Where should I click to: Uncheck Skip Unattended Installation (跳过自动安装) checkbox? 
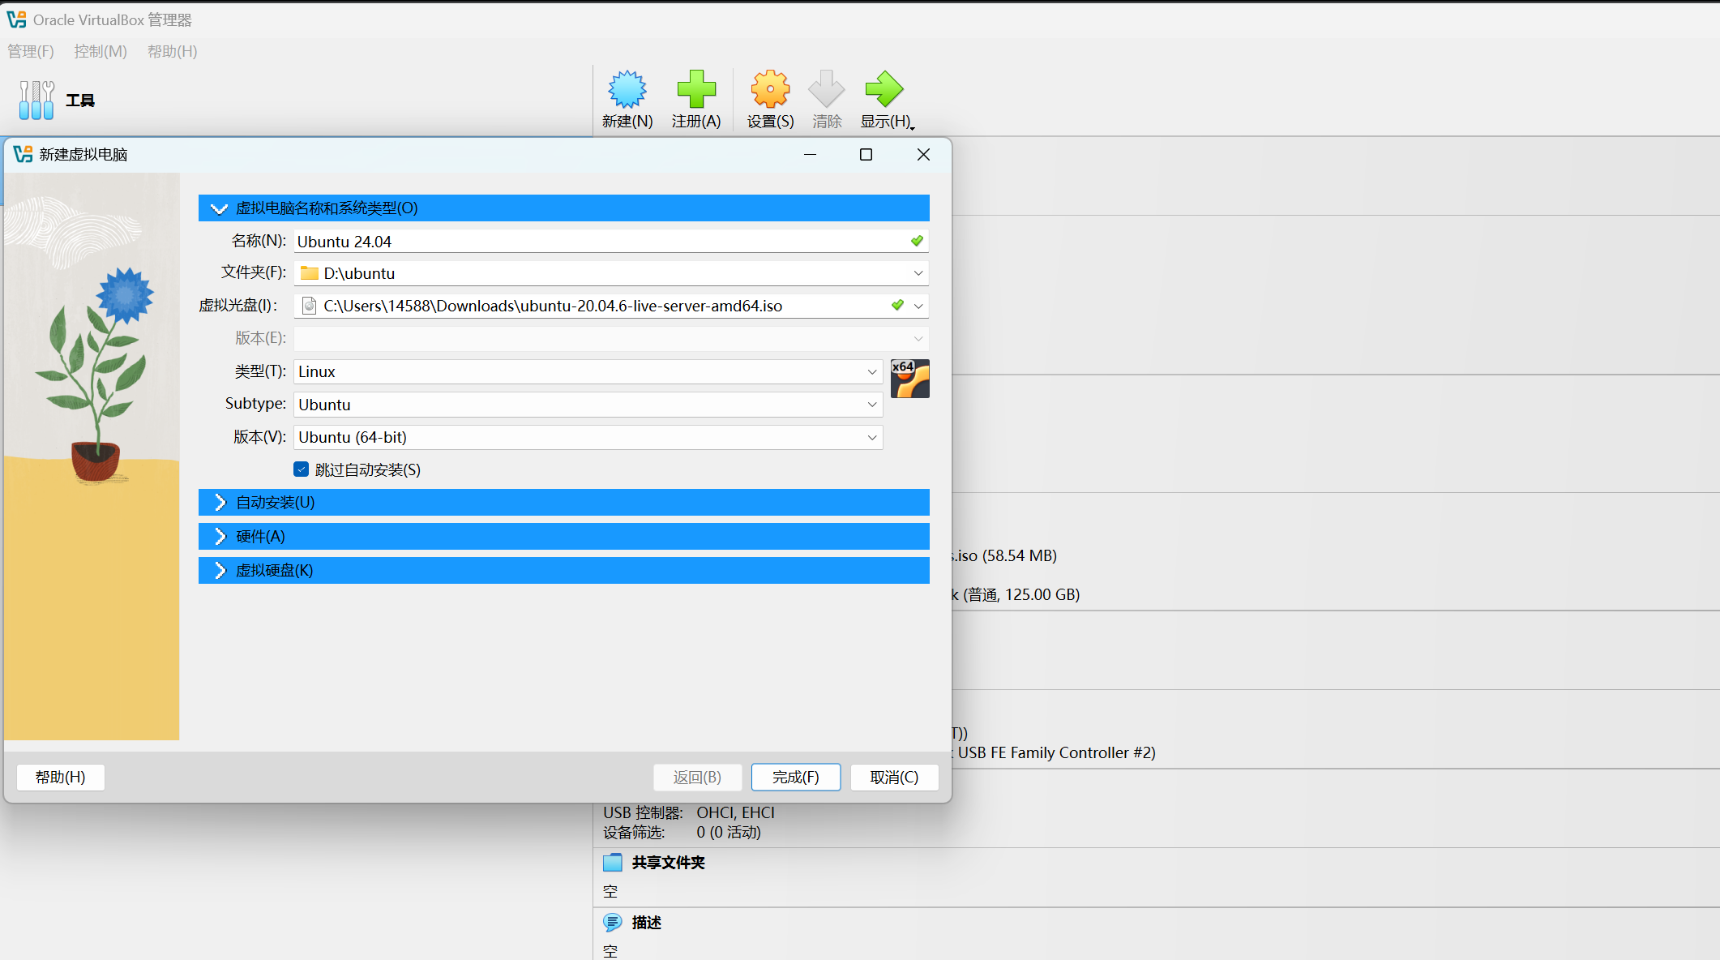pyautogui.click(x=302, y=469)
